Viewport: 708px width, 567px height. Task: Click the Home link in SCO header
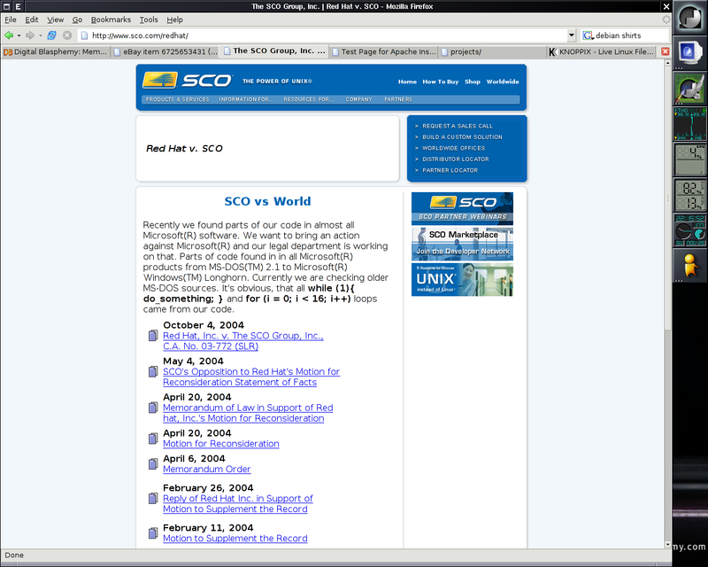(x=407, y=82)
